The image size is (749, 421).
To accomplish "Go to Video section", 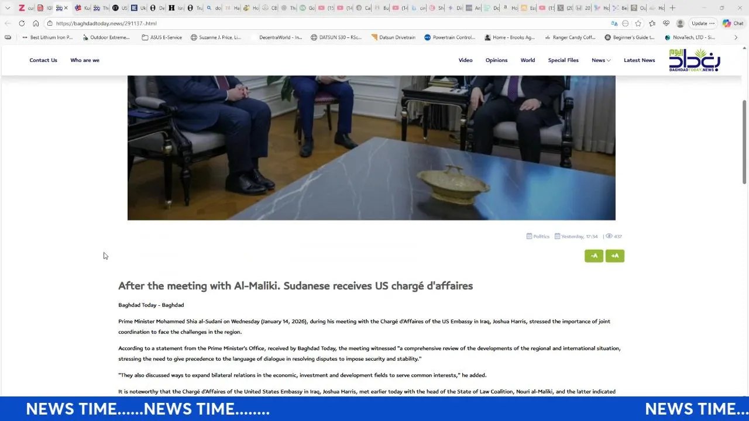I will [466, 60].
